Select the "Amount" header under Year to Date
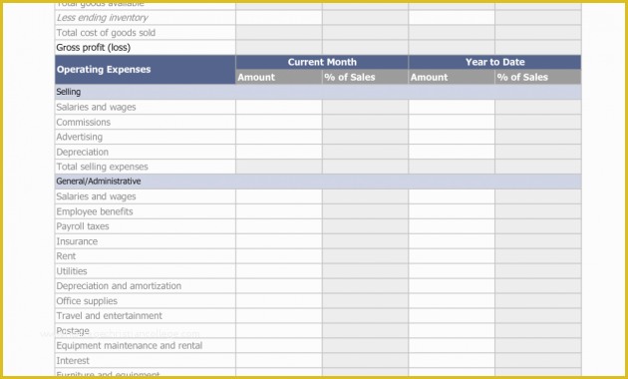The image size is (628, 379). 452,77
